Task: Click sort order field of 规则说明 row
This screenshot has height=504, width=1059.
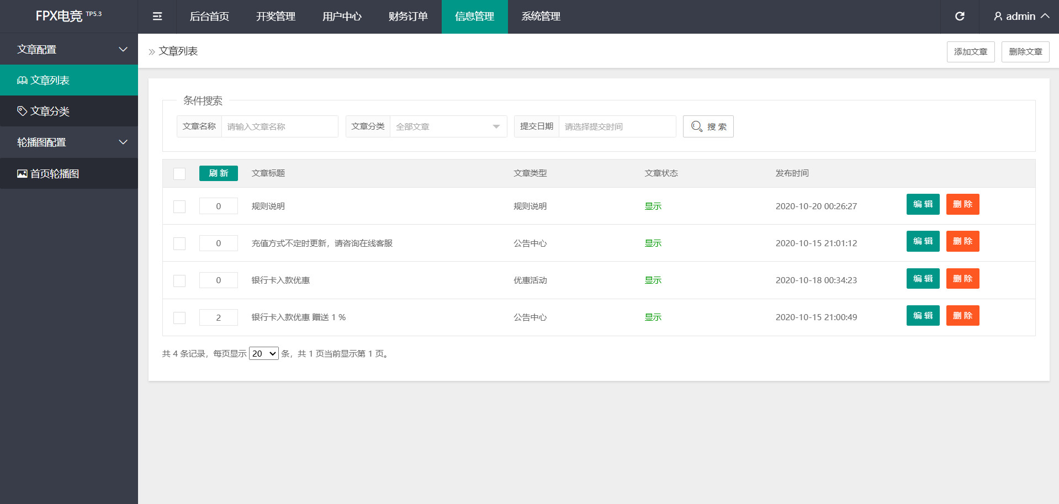Action: point(219,206)
